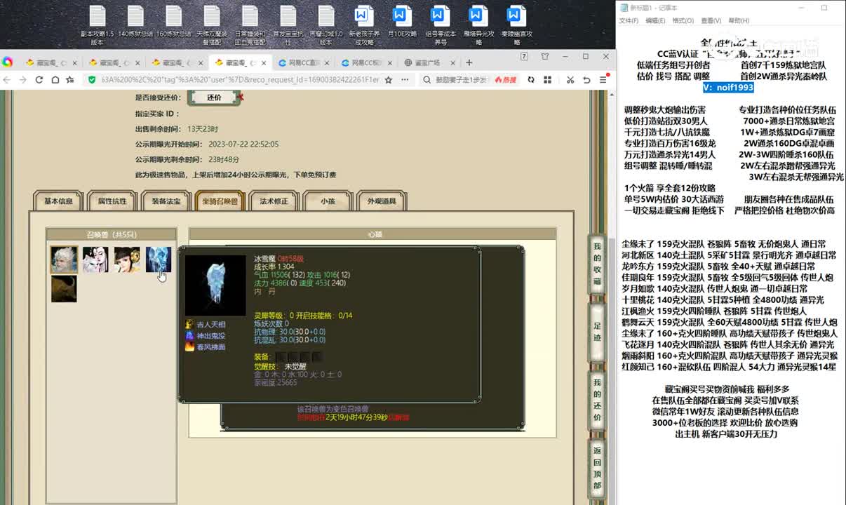Screen dimensions: 846x505
Task: Click the browser screenshot scissors icon
Action: click(x=570, y=80)
